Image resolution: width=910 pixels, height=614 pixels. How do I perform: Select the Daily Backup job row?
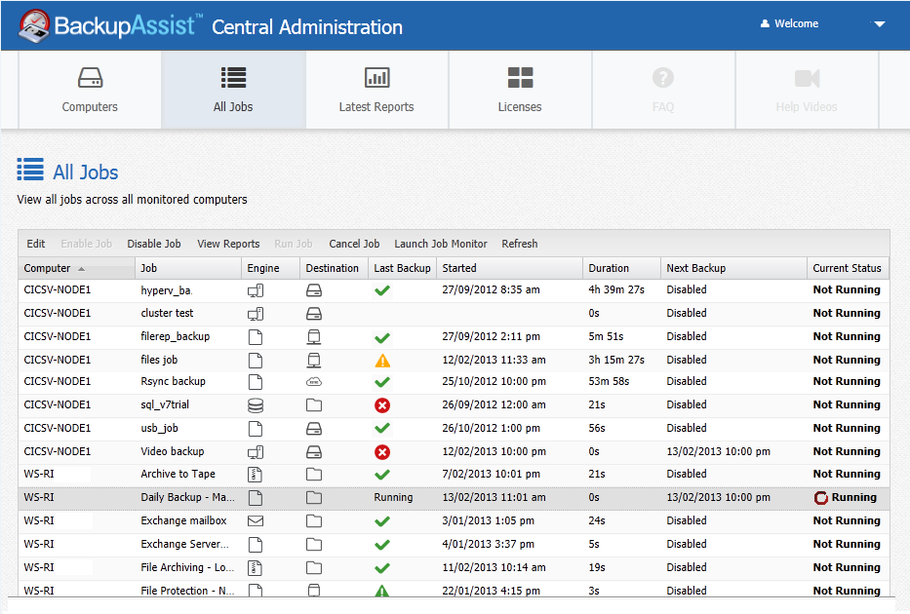(454, 498)
